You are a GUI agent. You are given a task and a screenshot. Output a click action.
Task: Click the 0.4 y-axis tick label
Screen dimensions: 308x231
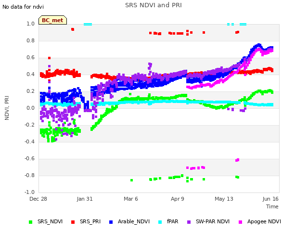30,75
